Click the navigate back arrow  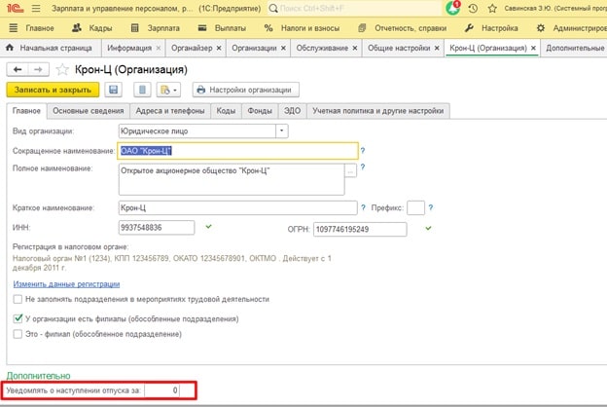pyautogui.click(x=18, y=69)
